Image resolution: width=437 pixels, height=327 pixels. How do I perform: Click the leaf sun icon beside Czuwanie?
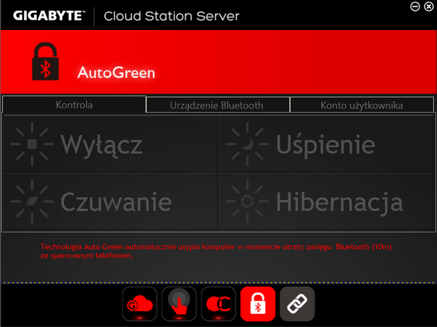pyautogui.click(x=32, y=201)
